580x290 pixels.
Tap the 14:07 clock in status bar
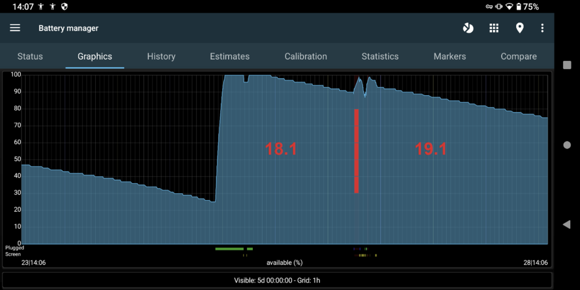[x=22, y=6]
